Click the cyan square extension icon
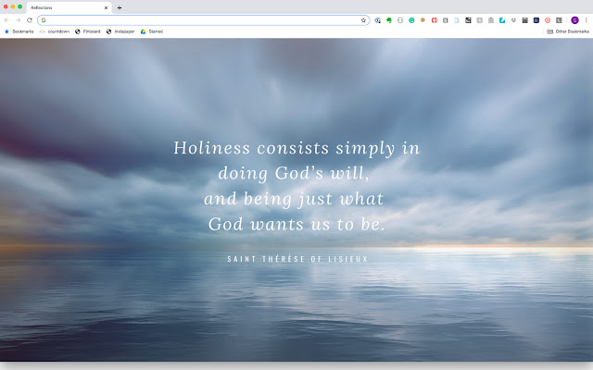The image size is (593, 370). (x=502, y=20)
